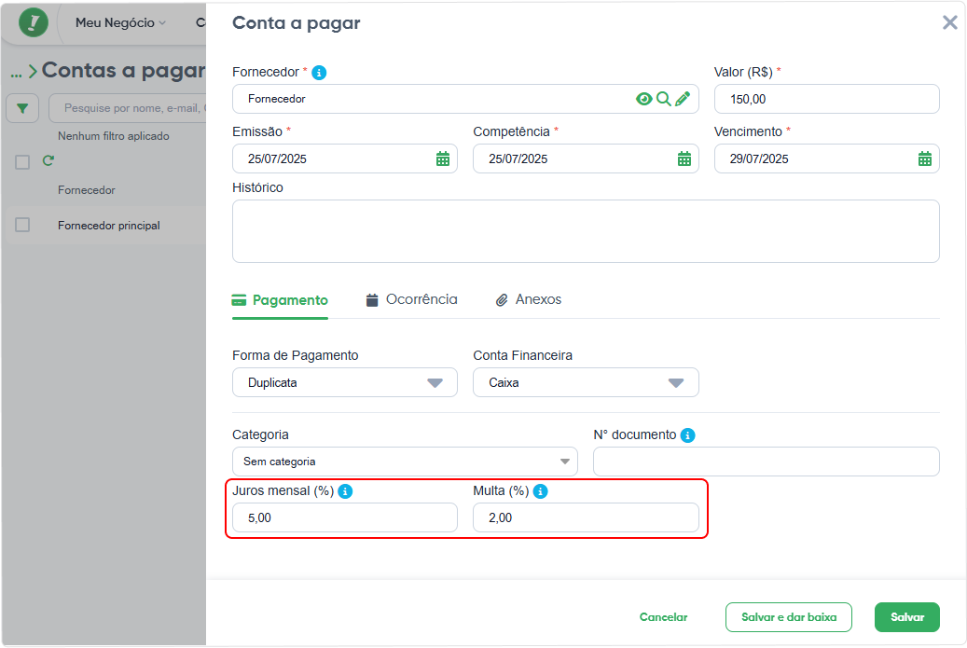Click info icon beside N° documento
Image resolution: width=967 pixels, height=648 pixels.
[687, 435]
